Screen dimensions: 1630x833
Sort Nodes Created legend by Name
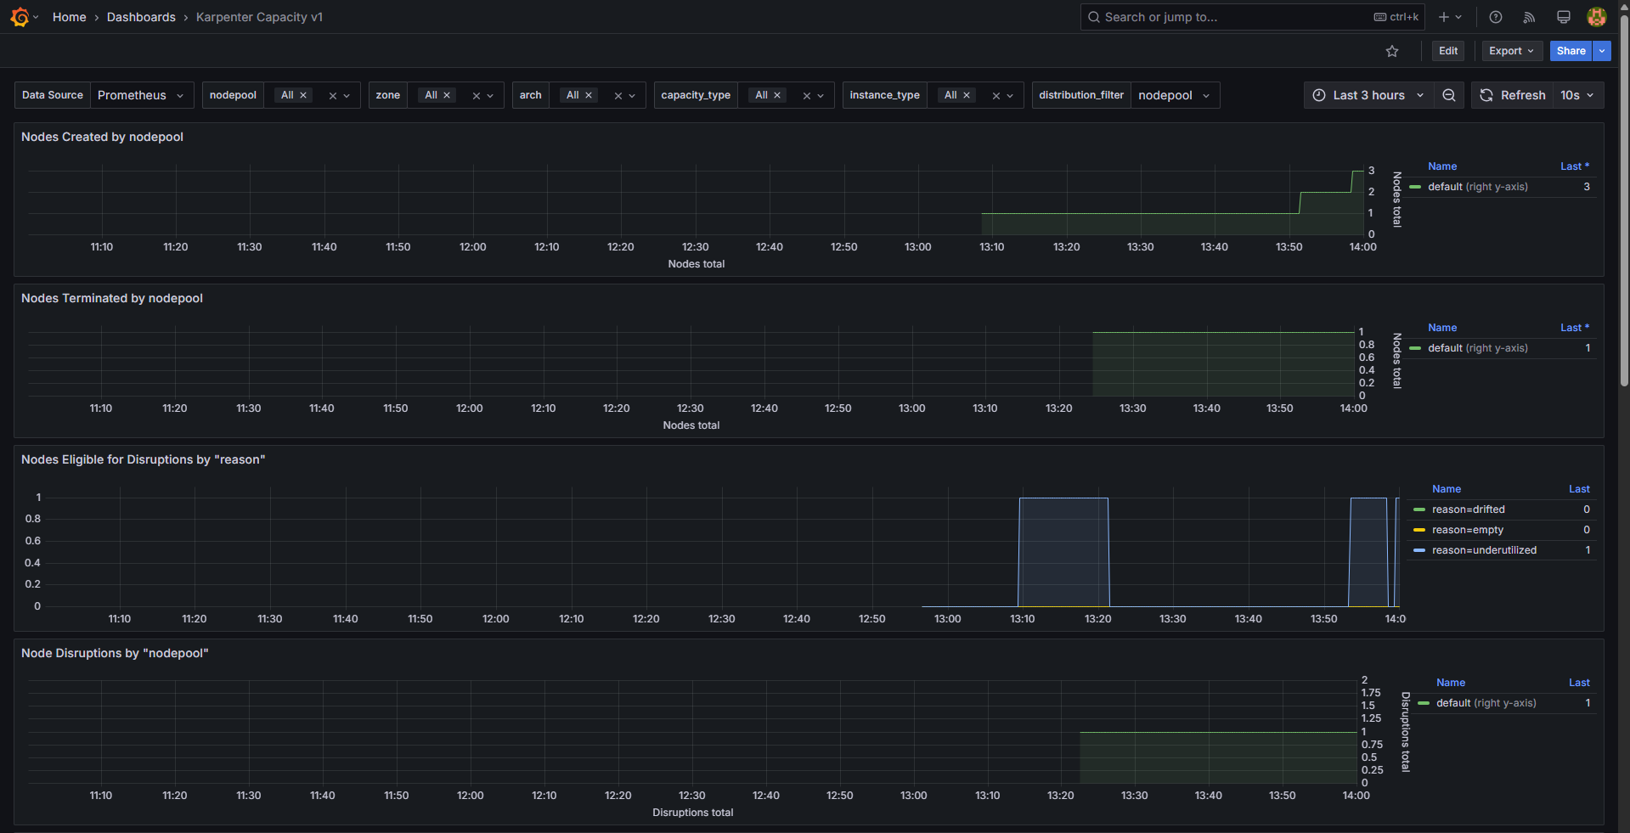pos(1442,166)
